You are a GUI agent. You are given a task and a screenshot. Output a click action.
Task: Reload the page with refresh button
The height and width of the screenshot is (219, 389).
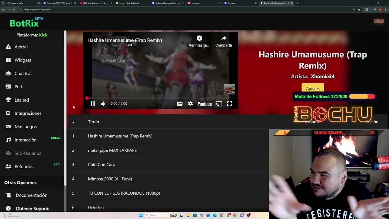(14, 9)
